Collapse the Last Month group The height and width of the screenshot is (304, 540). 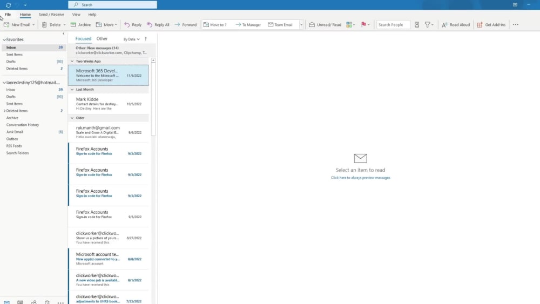click(x=72, y=90)
